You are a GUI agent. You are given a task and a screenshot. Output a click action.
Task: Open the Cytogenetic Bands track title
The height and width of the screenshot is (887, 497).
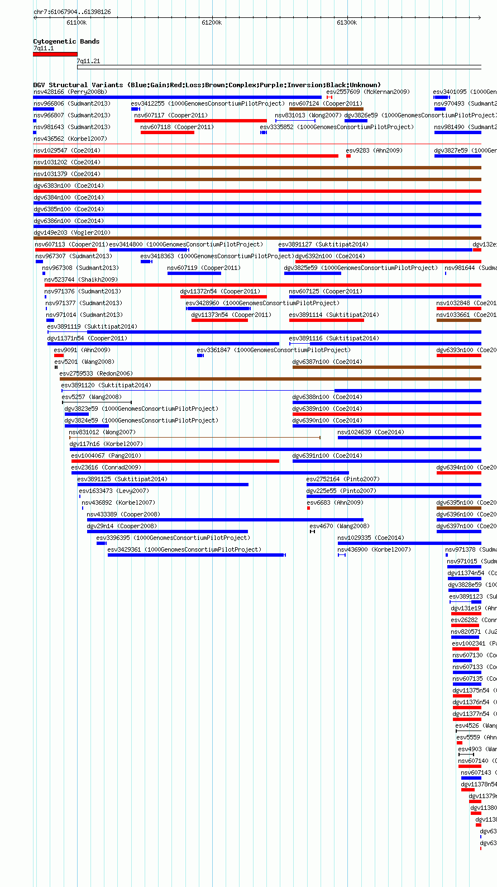66,41
